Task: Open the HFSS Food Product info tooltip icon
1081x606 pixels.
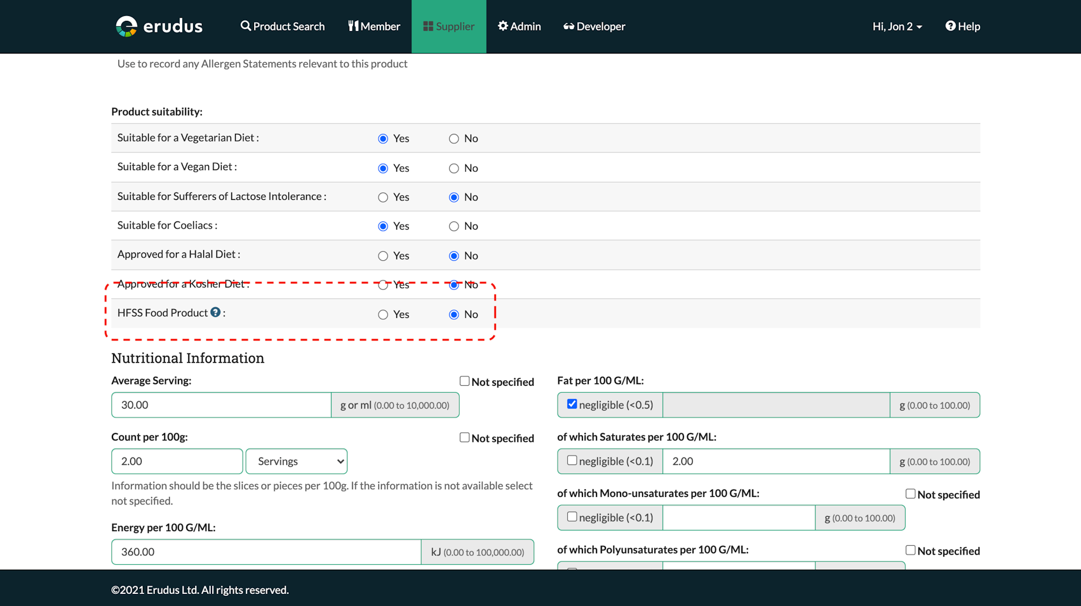Action: click(x=216, y=312)
